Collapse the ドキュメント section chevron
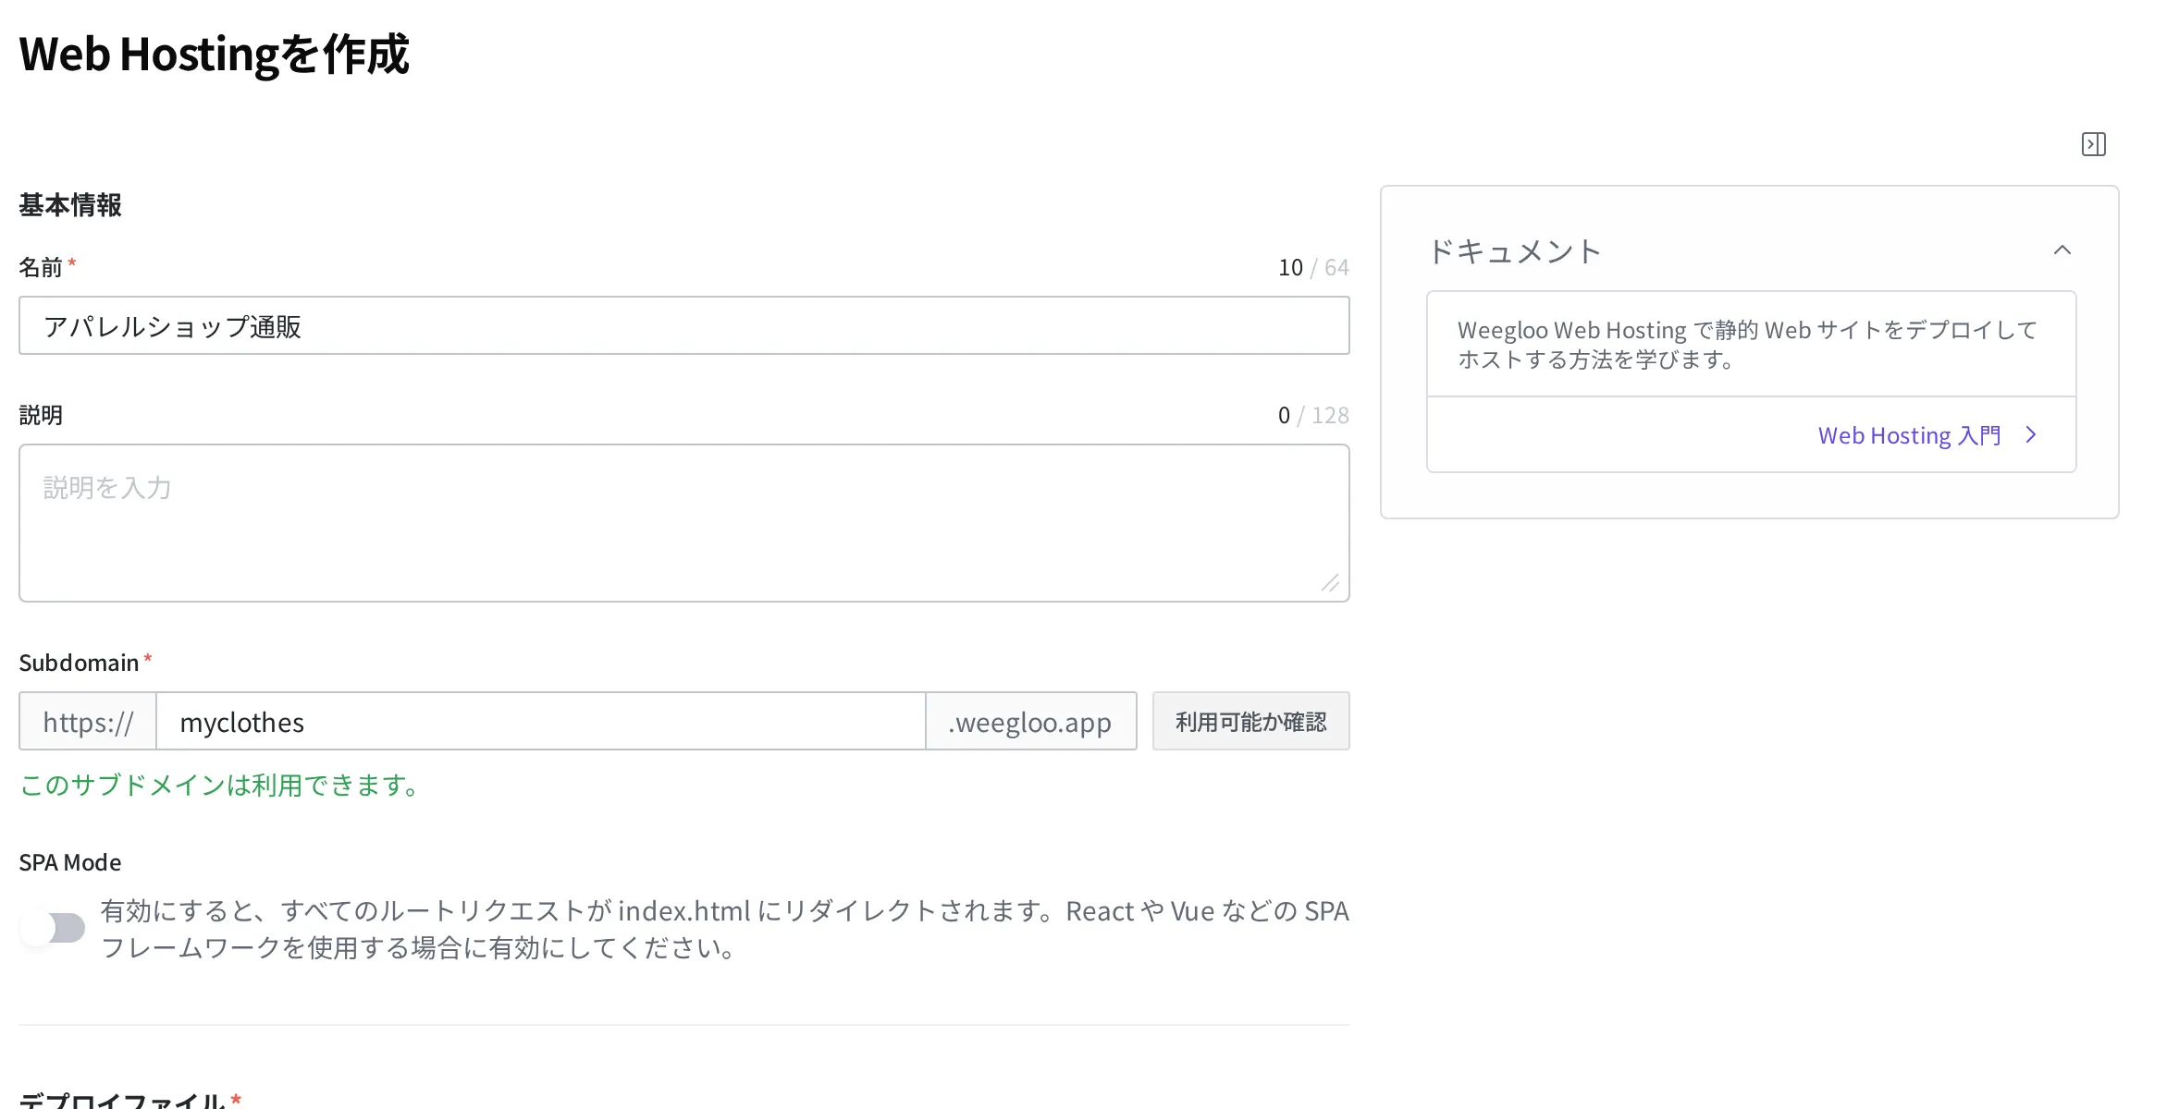2179x1109 pixels. point(2062,250)
